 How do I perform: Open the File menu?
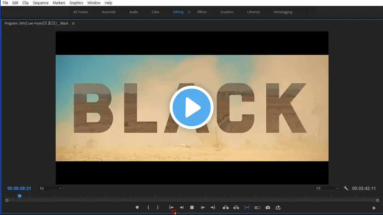5,3
